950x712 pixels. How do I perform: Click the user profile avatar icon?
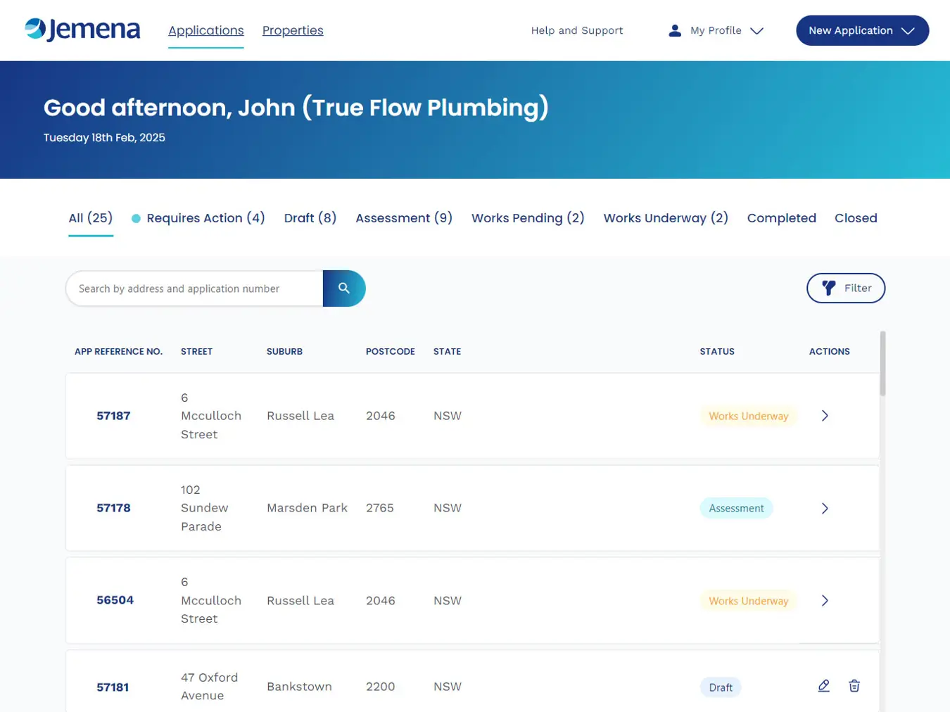(674, 31)
